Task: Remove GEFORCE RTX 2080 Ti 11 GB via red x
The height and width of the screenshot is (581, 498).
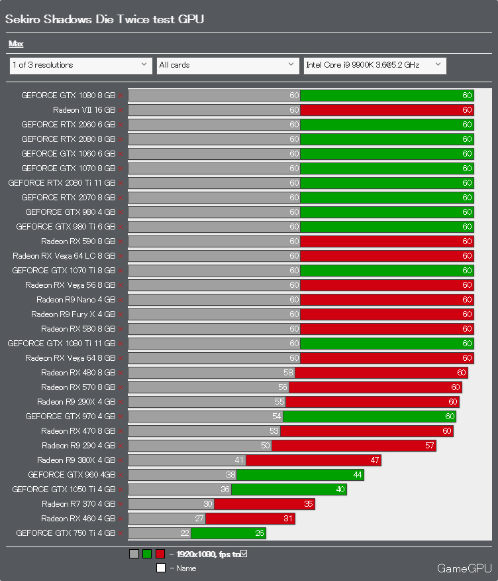Action: click(x=121, y=183)
